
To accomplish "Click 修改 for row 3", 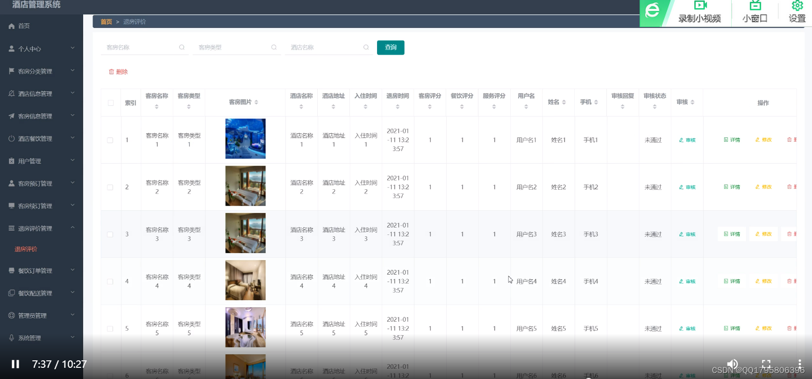I will tap(763, 234).
